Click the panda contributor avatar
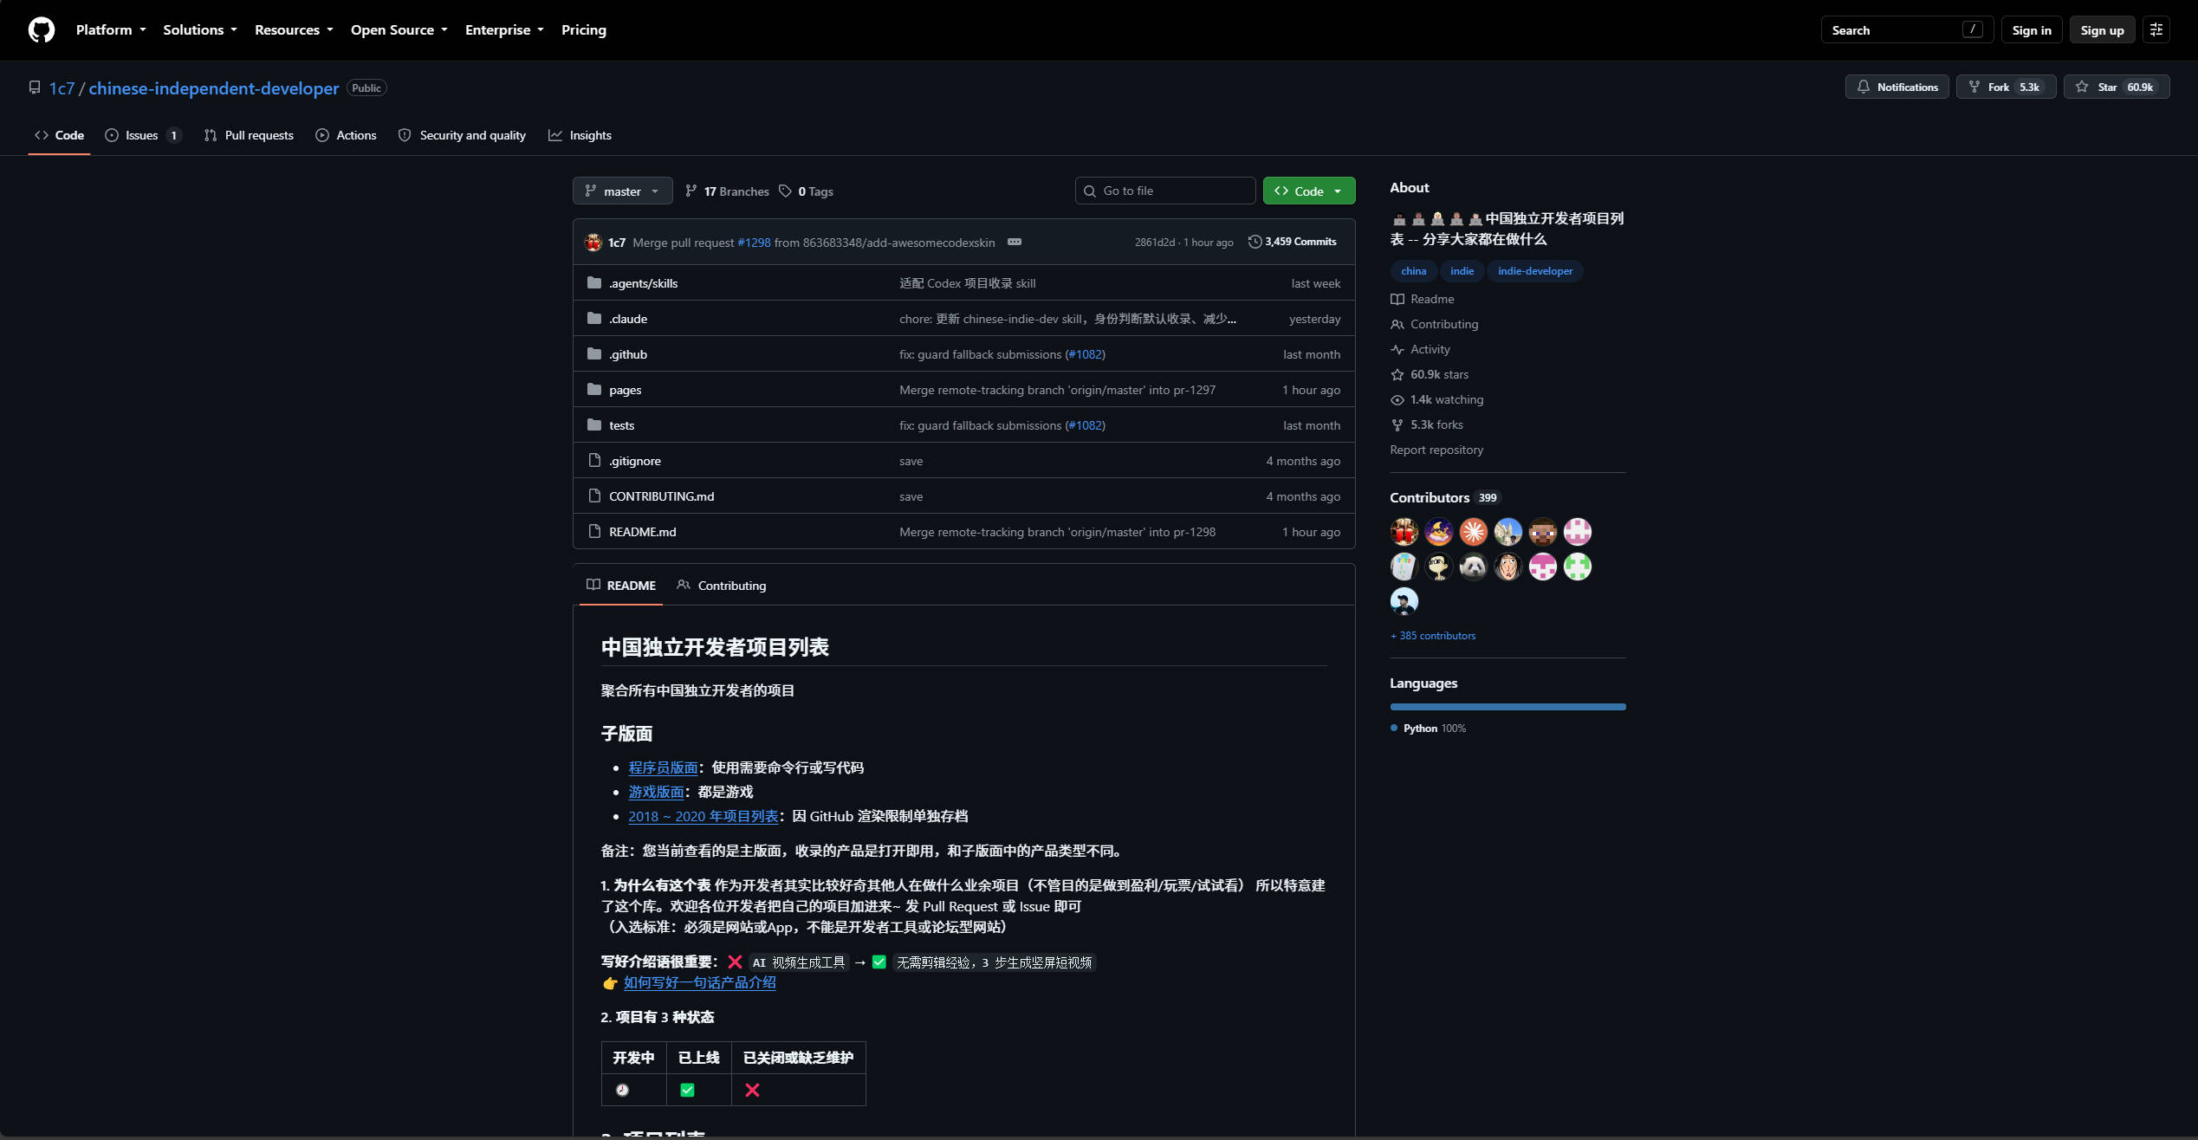 click(1474, 567)
